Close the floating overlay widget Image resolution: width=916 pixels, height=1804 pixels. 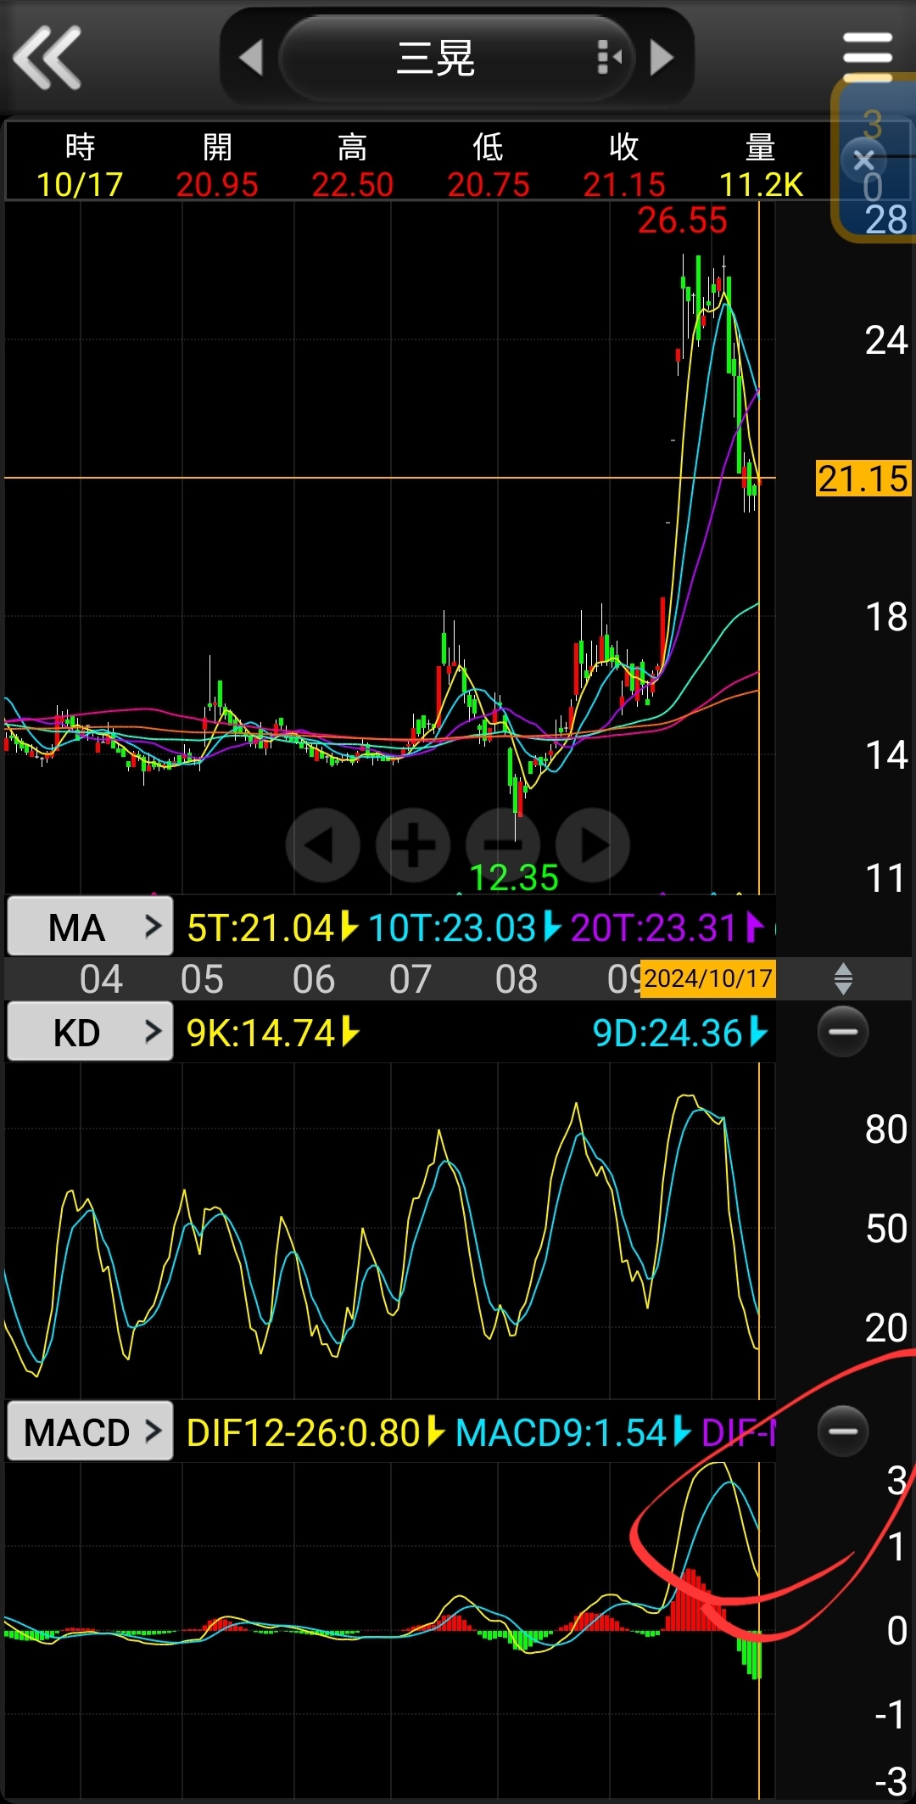863,160
